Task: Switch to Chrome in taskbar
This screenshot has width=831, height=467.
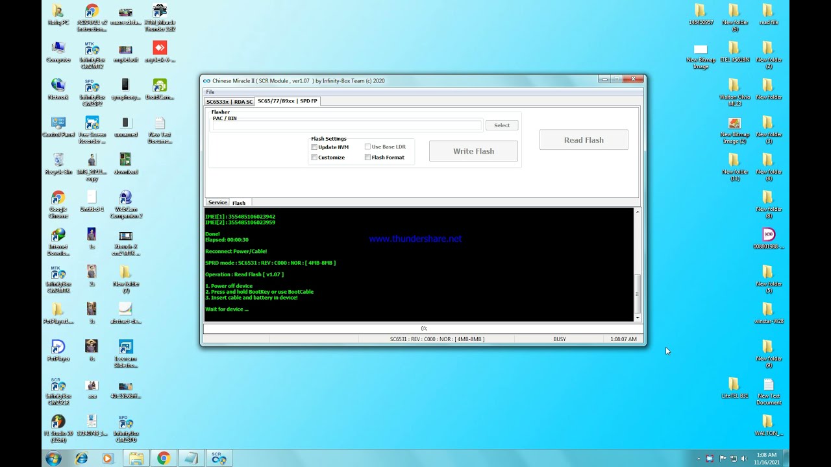Action: (x=164, y=459)
